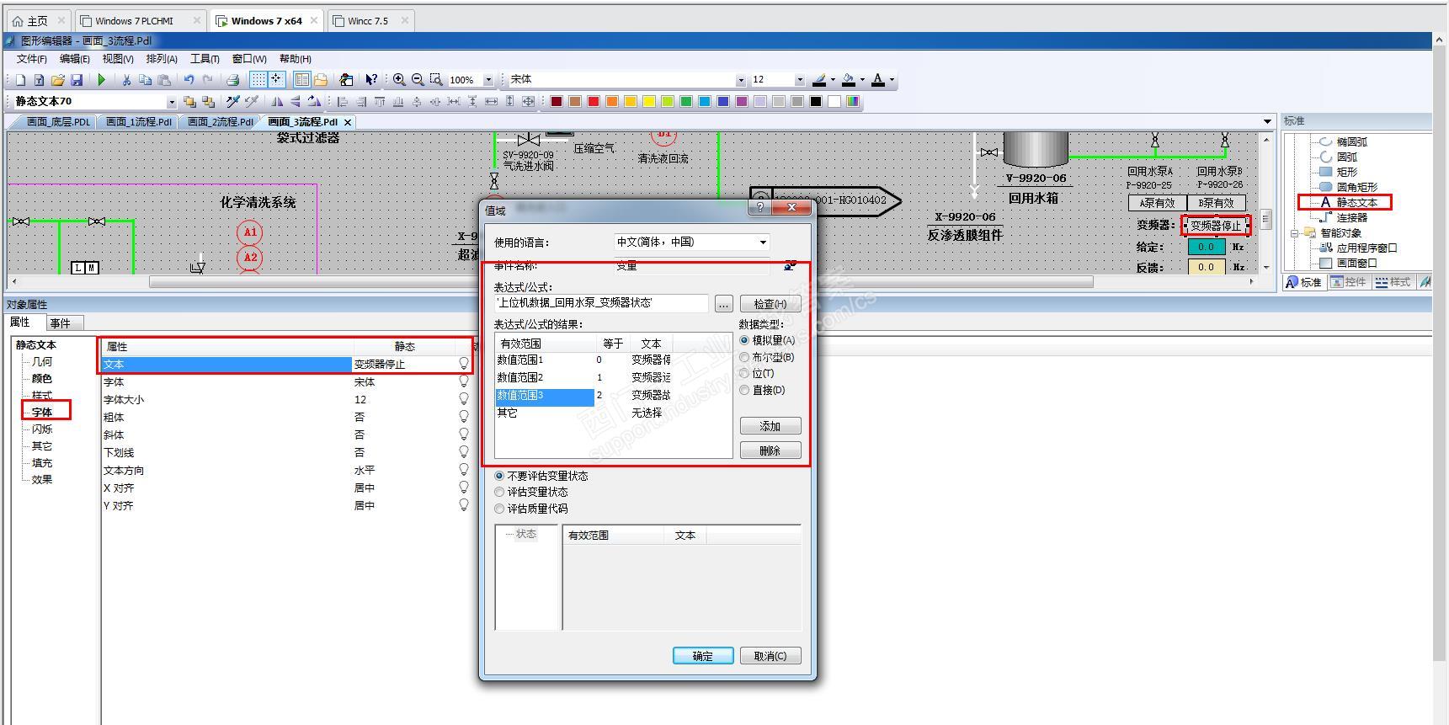Open a file with the folder icon
This screenshot has height=725, width=1449.
click(x=58, y=80)
